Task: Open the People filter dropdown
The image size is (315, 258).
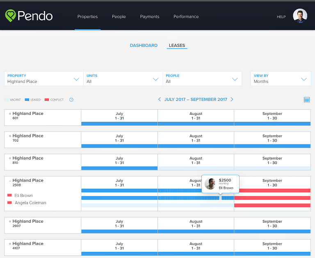Action: tap(202, 79)
